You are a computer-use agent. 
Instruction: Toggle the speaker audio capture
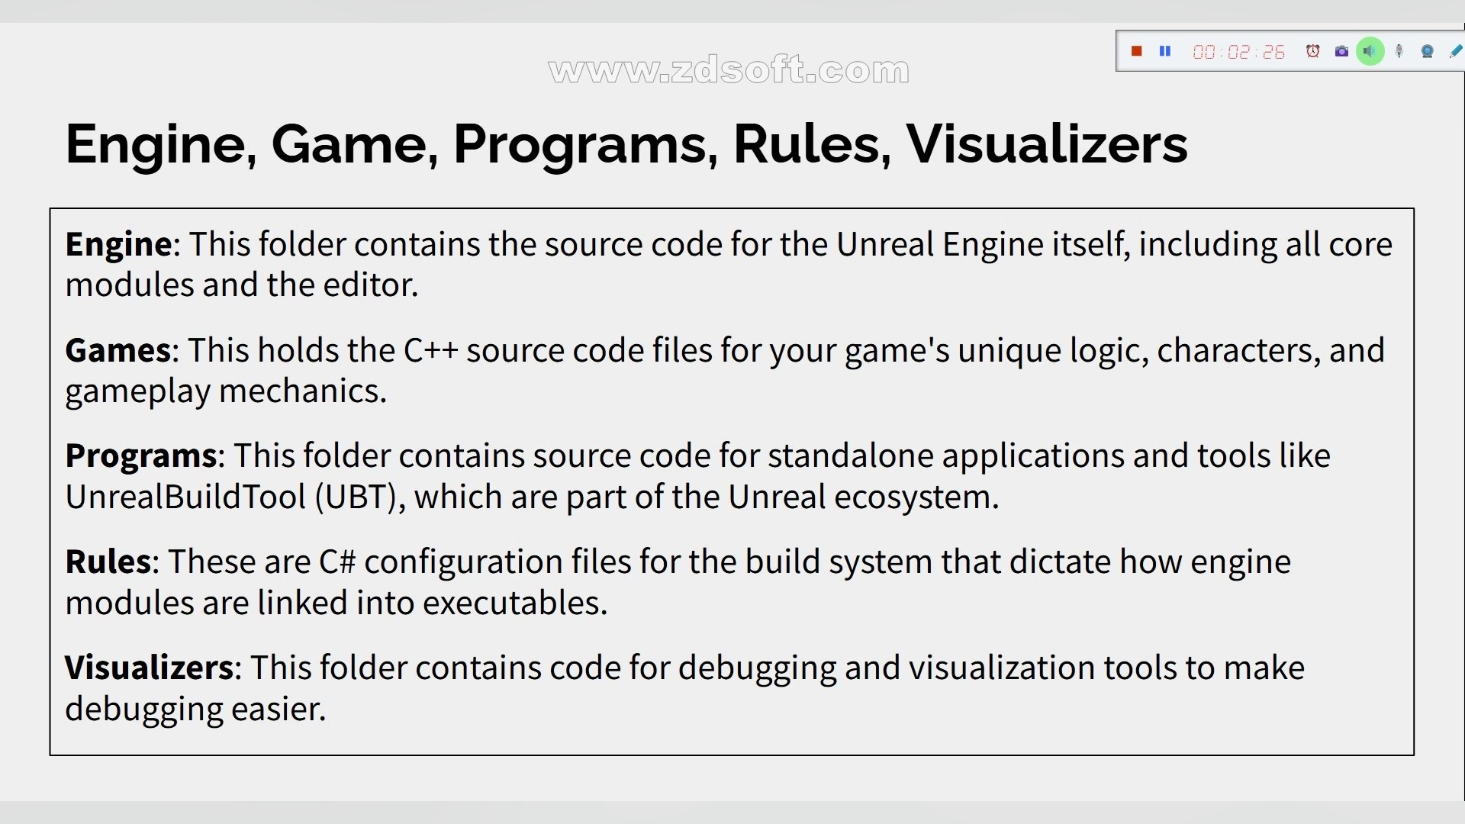1370,51
